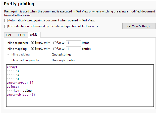
Task: Select Up to option for Inline sequence
Action: [55, 43]
